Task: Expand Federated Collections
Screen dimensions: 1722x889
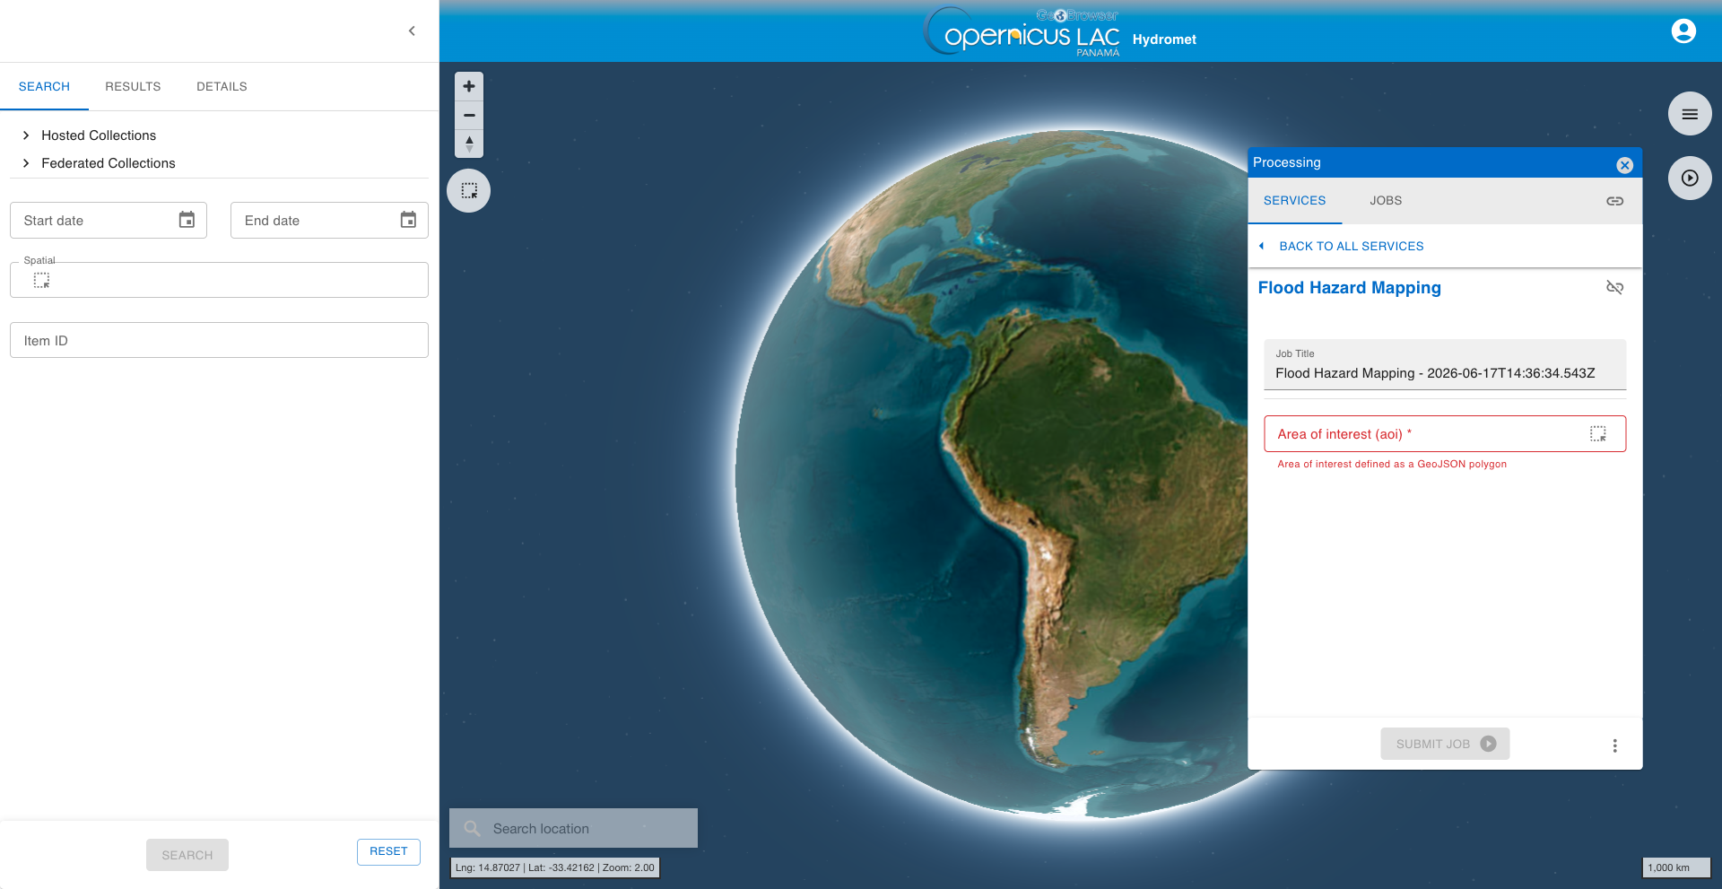Action: click(99, 163)
